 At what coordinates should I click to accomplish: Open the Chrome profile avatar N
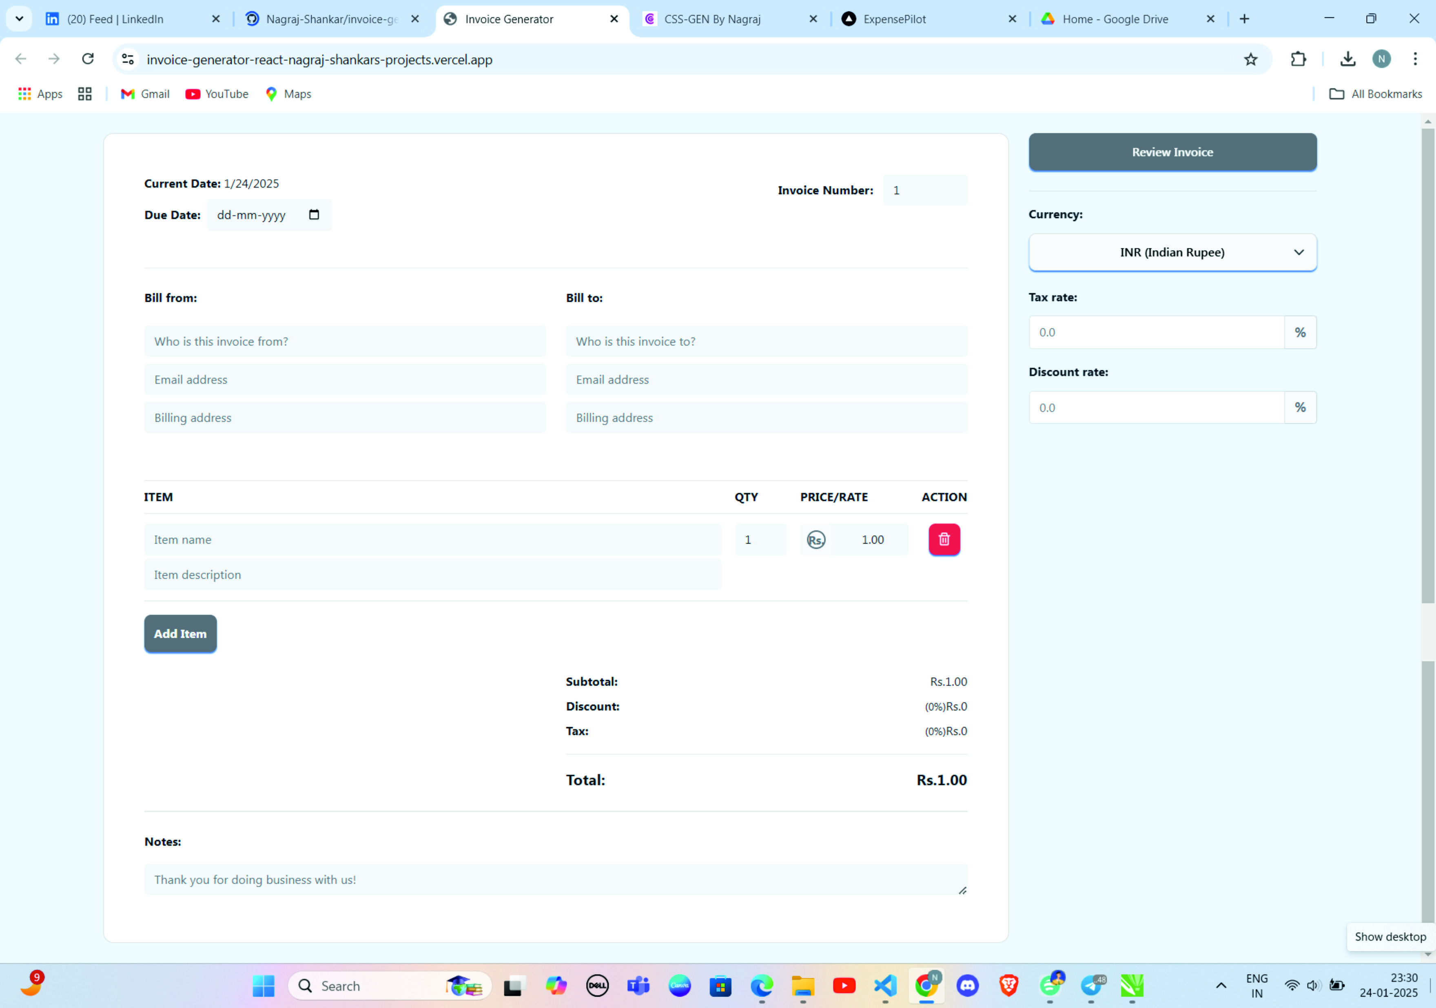pos(1382,60)
